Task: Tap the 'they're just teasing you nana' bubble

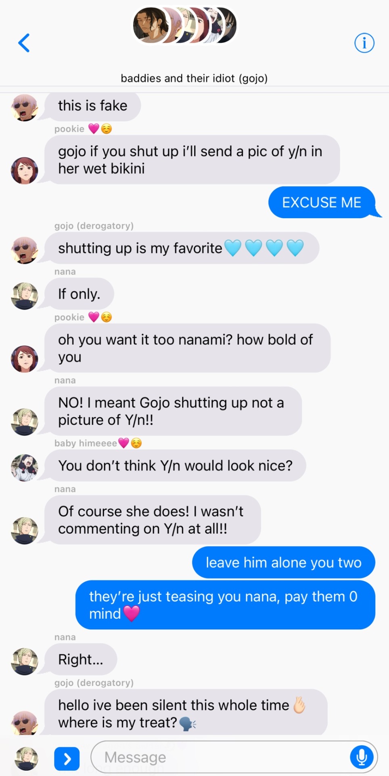Action: point(225,605)
